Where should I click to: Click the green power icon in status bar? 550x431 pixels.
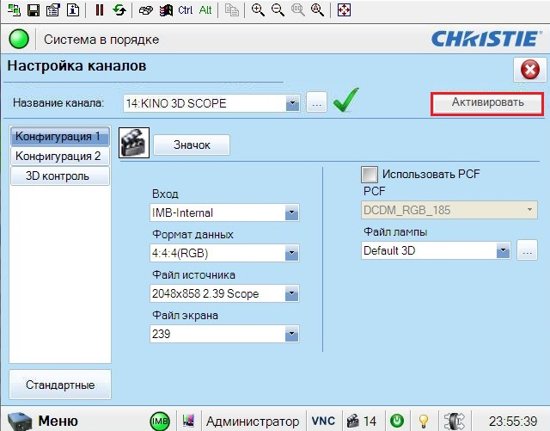397,421
